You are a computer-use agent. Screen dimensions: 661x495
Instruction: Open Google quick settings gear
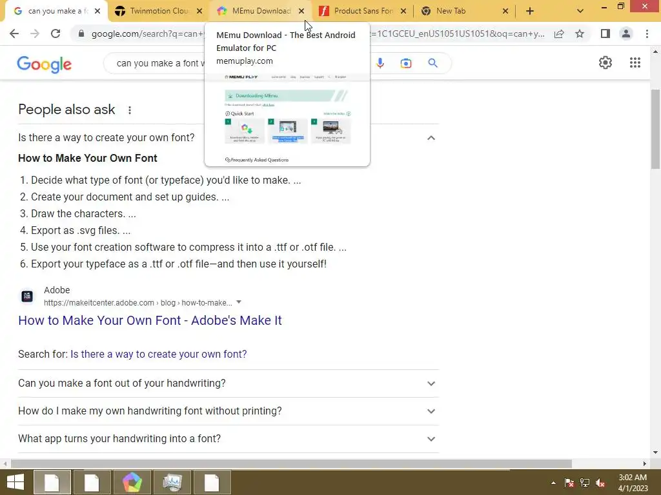pyautogui.click(x=605, y=63)
